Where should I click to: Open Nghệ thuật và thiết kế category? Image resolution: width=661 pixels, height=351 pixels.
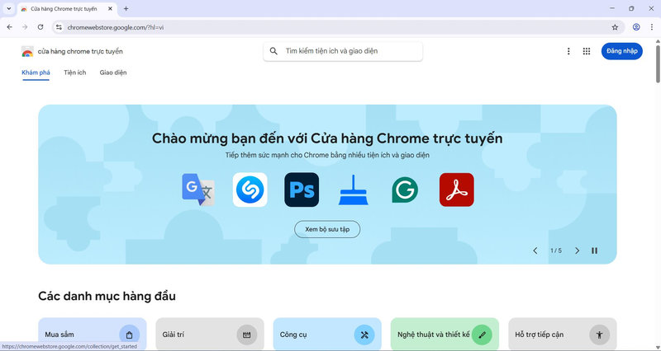click(445, 335)
